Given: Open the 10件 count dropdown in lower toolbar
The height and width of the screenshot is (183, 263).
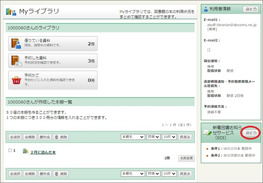Looking at the screenshot, I should pyautogui.click(x=169, y=174).
